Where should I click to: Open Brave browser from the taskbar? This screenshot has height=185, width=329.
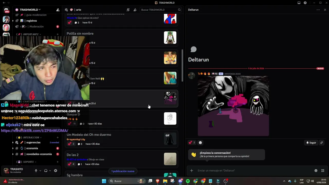pyautogui.click(x=158, y=181)
